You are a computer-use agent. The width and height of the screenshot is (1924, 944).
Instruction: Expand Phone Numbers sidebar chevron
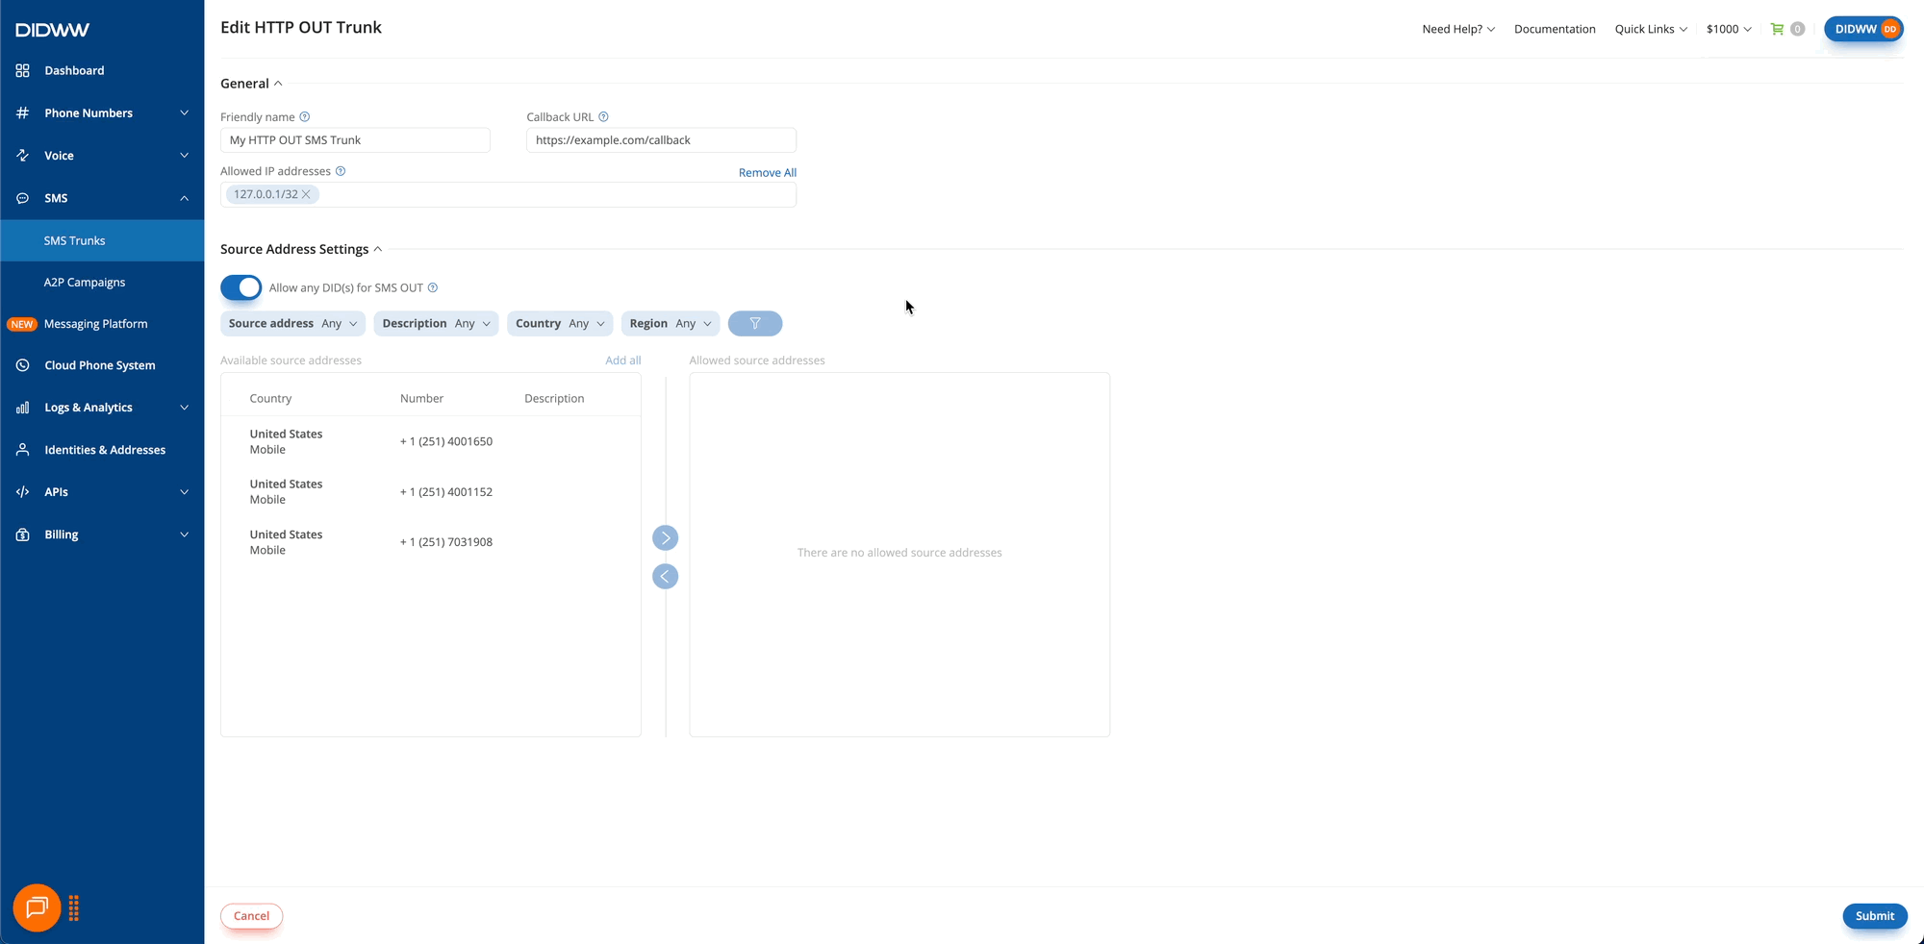[184, 113]
